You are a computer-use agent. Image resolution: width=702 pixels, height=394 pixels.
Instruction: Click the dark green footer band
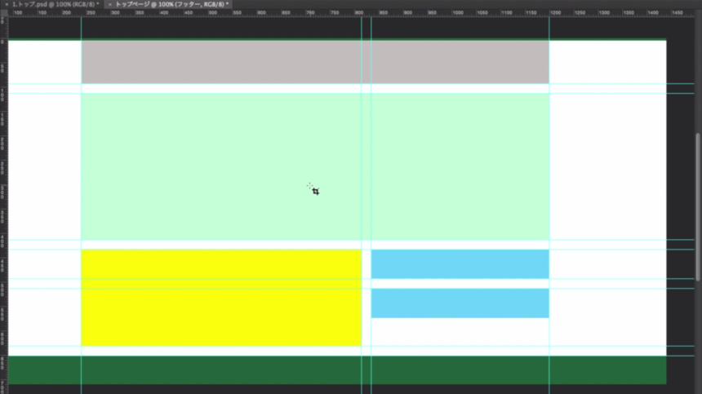click(x=337, y=370)
